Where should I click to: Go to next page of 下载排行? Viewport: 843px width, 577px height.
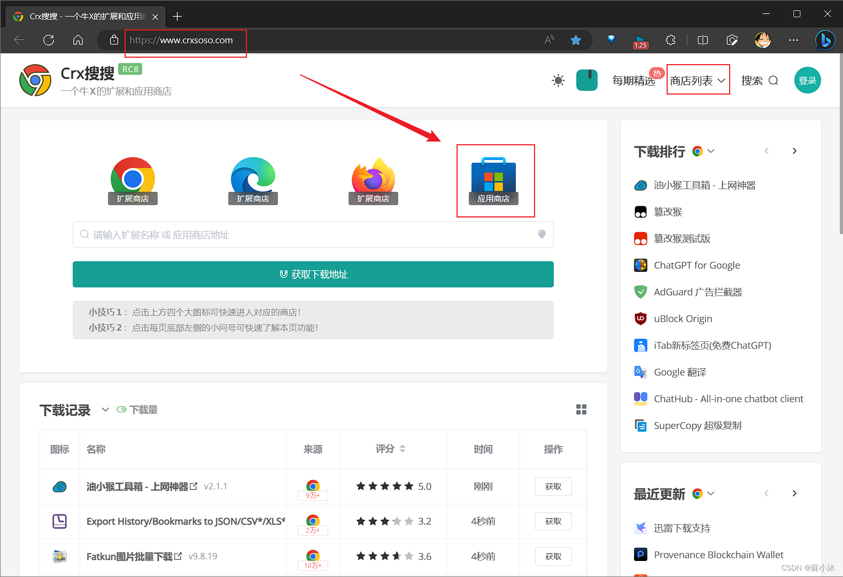(x=794, y=151)
